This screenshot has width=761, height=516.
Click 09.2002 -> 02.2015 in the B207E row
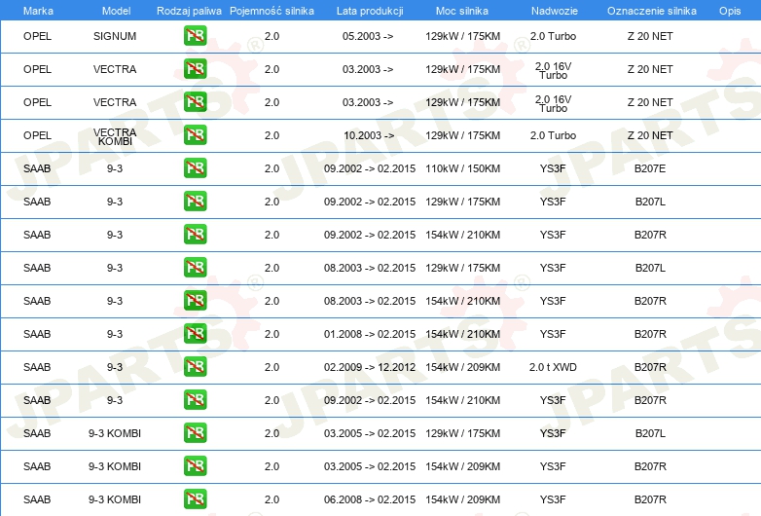[x=370, y=168]
